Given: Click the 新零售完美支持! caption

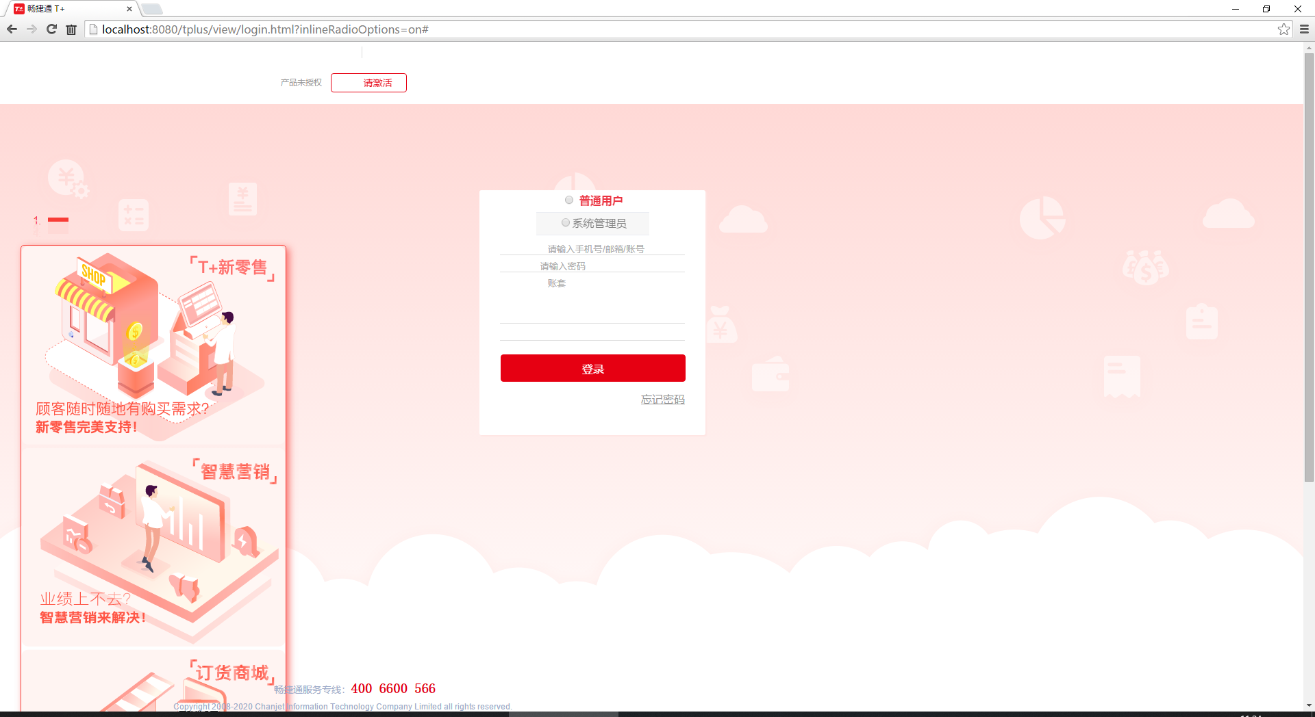Looking at the screenshot, I should point(86,427).
